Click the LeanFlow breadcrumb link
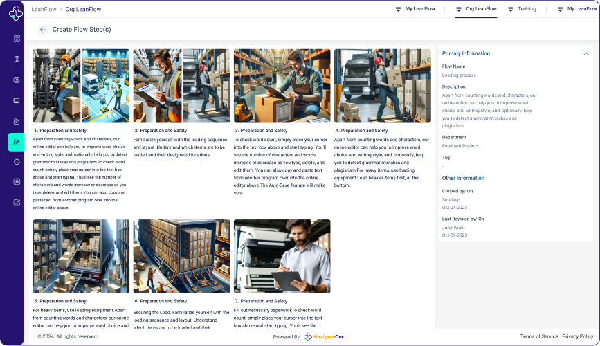This screenshot has height=346, width=600. 44,9
